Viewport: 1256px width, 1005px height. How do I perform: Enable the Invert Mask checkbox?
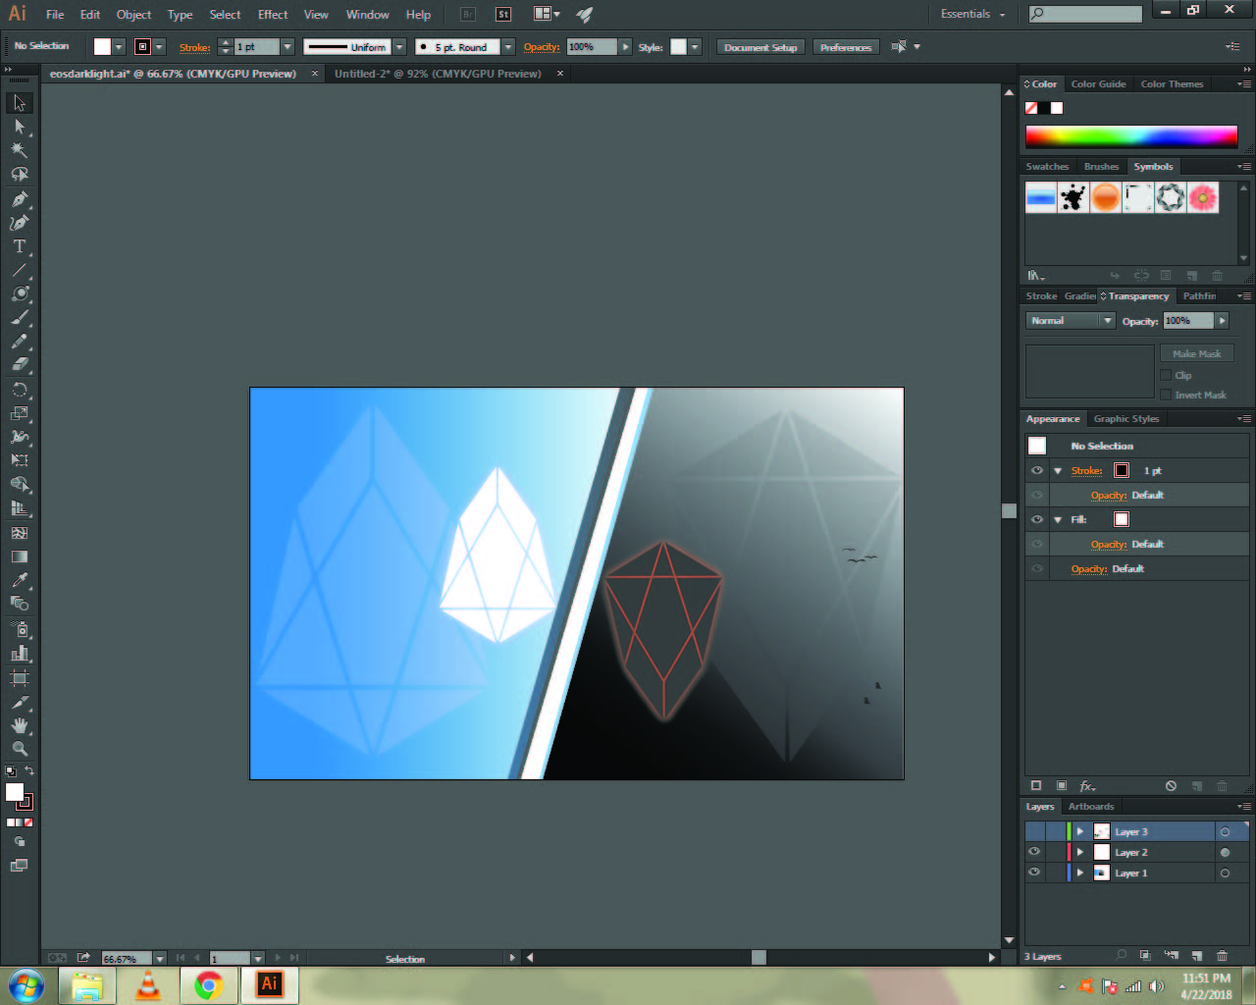click(1166, 395)
